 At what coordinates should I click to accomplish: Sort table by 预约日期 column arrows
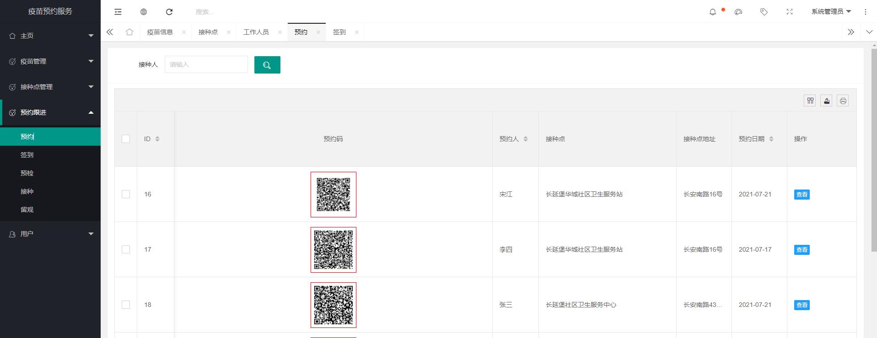(x=771, y=139)
